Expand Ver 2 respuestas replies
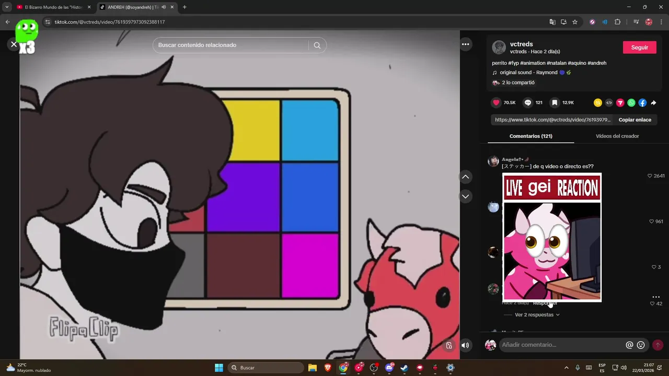 pyautogui.click(x=537, y=315)
